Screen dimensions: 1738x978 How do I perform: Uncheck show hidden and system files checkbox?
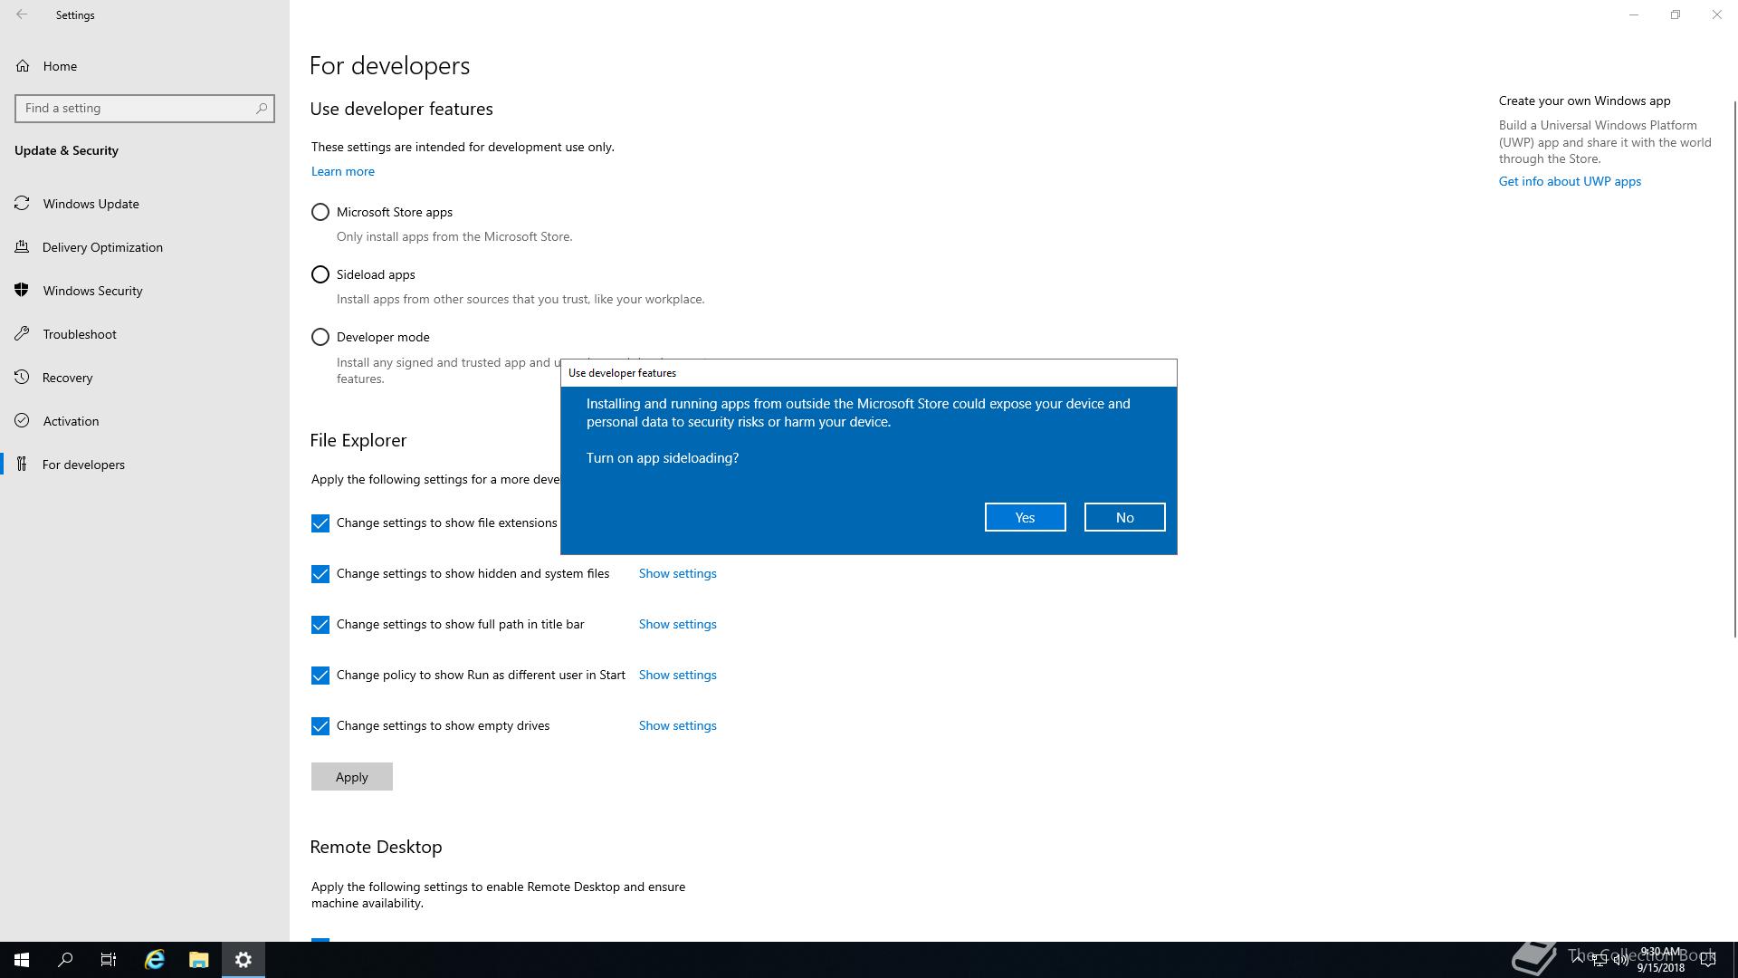point(320,574)
